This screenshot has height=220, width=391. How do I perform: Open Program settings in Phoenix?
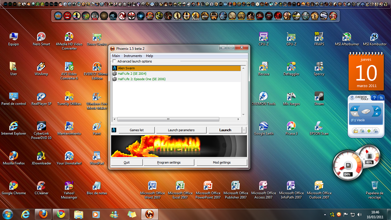(x=169, y=162)
